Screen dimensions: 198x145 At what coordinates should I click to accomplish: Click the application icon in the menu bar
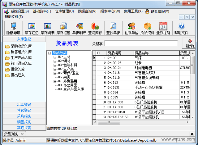coord(6,11)
